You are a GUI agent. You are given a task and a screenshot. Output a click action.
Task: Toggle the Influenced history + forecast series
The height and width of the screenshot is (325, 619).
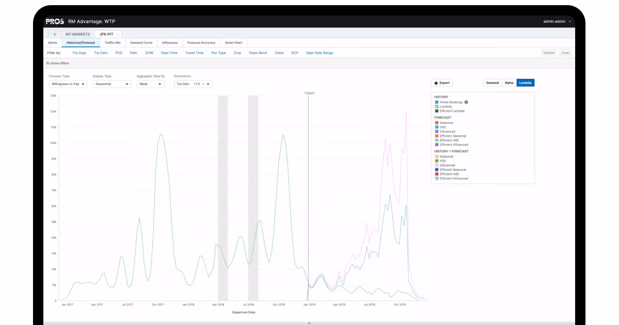pos(436,165)
